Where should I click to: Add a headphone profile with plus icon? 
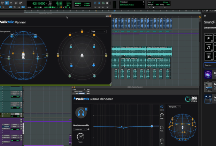pyautogui.click(x=88, y=129)
